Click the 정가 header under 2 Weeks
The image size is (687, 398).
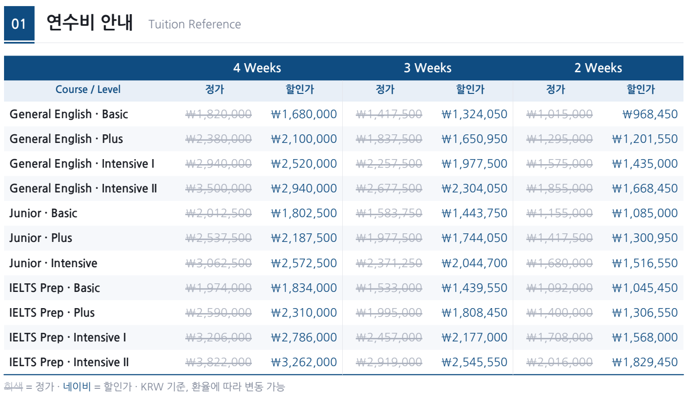coord(556,89)
